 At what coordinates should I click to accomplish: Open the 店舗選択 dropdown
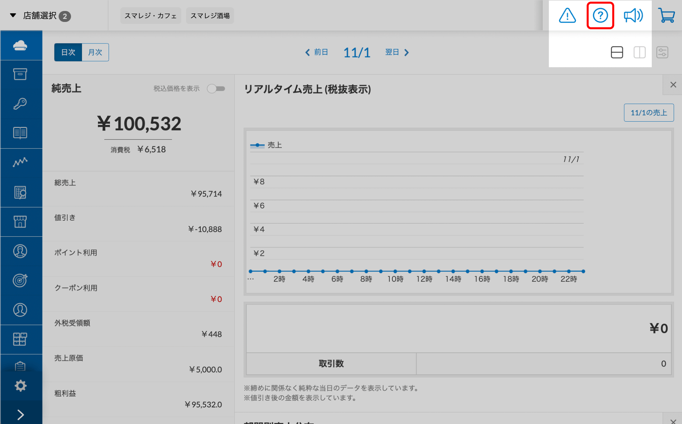pos(40,16)
